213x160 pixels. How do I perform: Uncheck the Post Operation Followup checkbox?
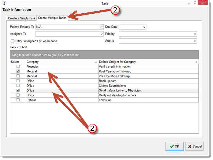click(x=18, y=71)
